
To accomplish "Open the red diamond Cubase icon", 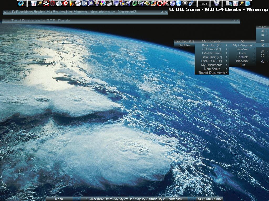I will click(x=65, y=3).
